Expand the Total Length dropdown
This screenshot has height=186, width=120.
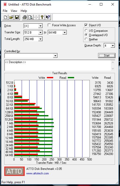[x=33, y=39]
